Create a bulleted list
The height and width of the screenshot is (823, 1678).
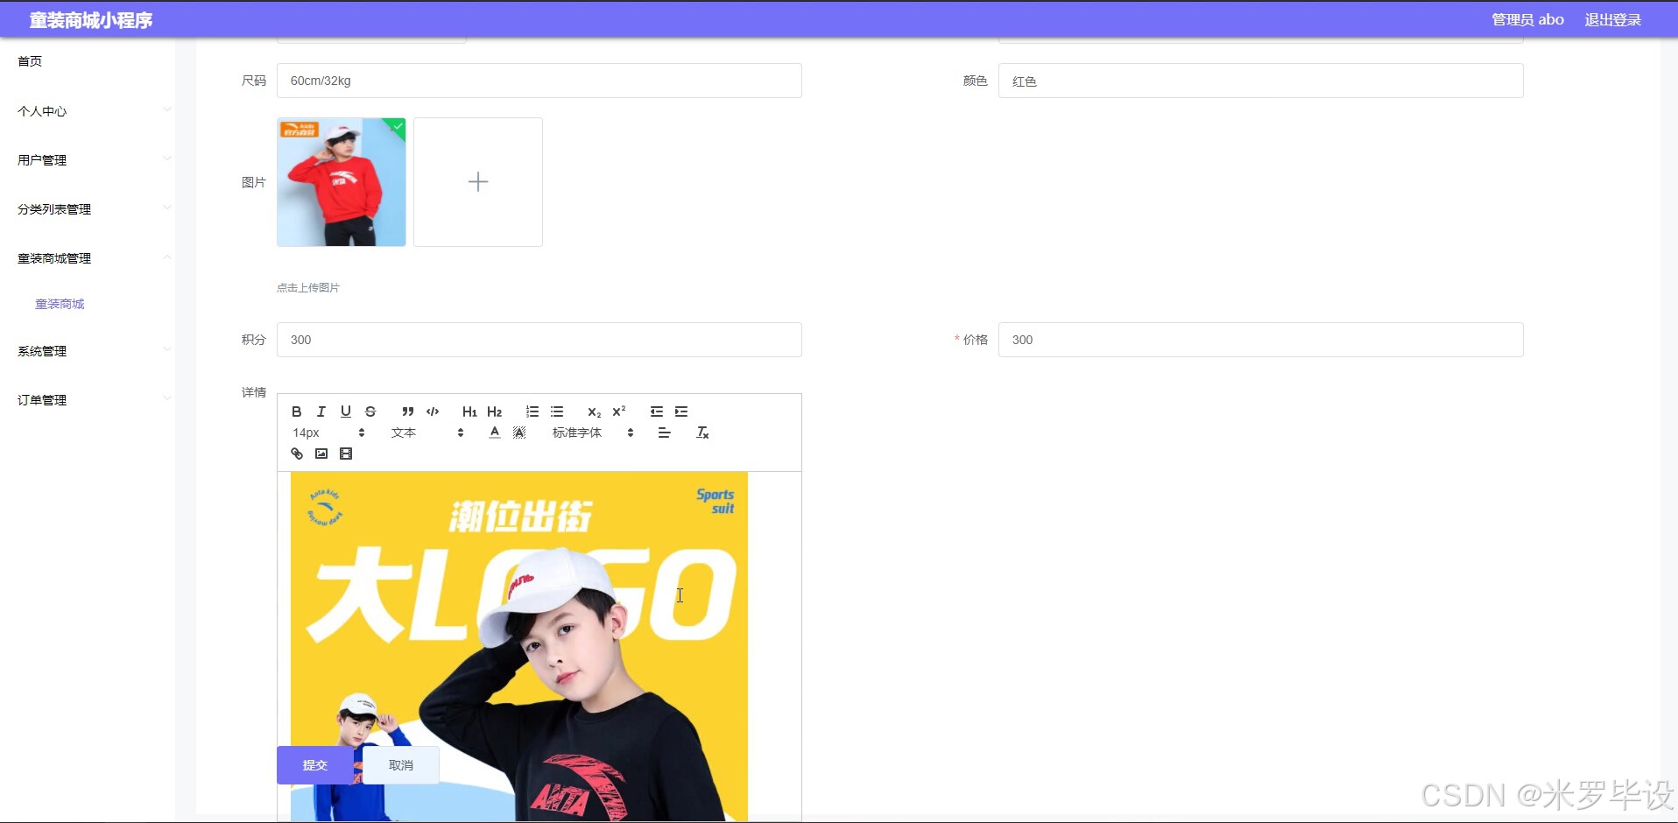pos(557,411)
